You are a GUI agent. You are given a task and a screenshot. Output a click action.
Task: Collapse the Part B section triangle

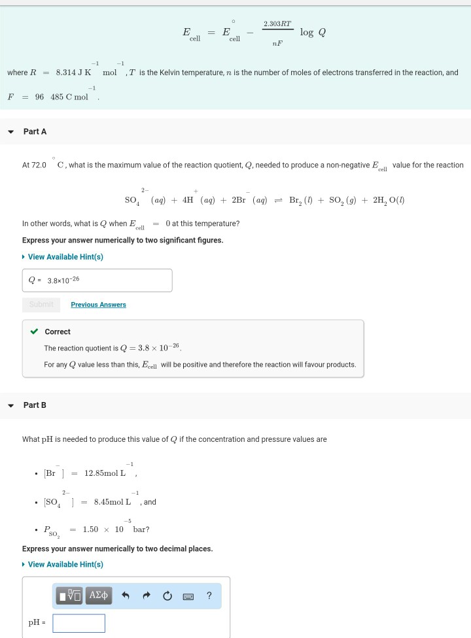(x=10, y=405)
